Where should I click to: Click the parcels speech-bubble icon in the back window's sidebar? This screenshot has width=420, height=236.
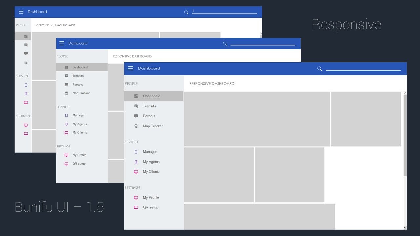click(x=26, y=53)
